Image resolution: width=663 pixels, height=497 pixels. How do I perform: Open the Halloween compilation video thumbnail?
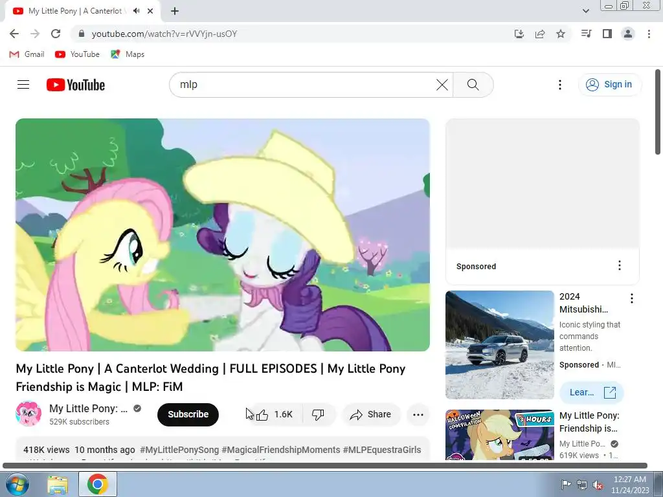(x=500, y=434)
